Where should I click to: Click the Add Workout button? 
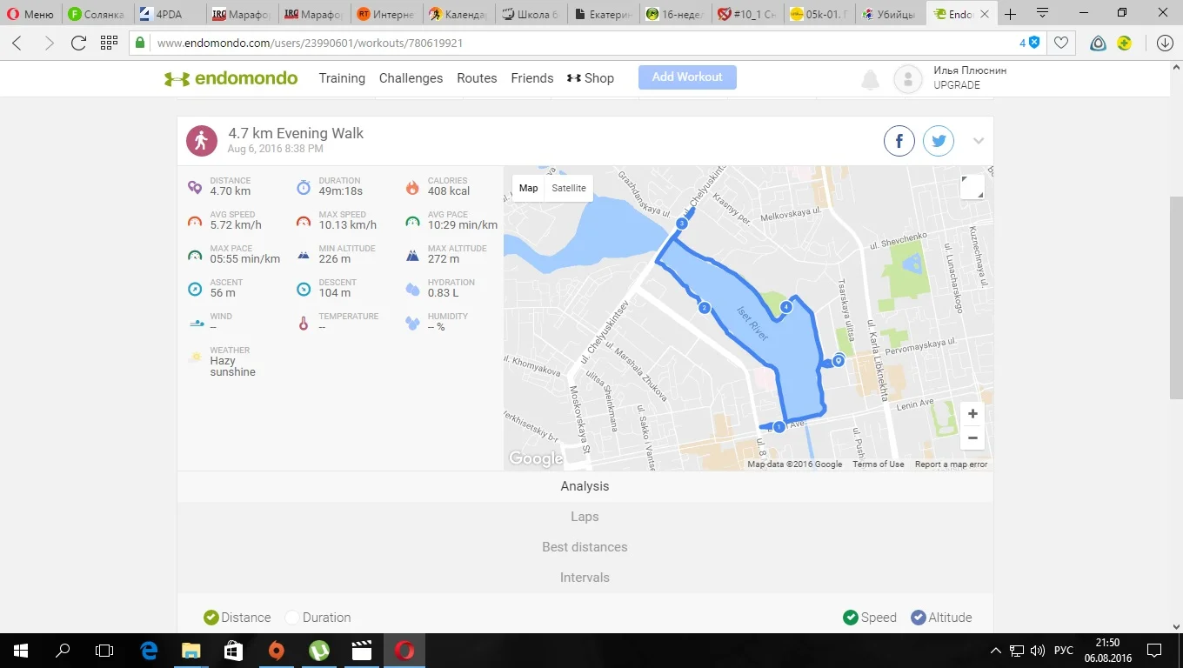(x=687, y=77)
